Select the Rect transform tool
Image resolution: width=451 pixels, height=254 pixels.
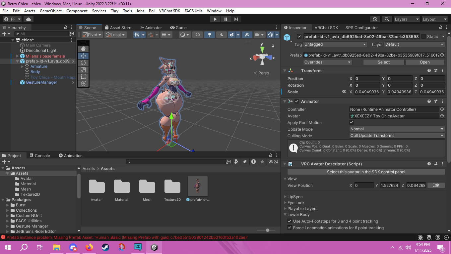(83, 77)
